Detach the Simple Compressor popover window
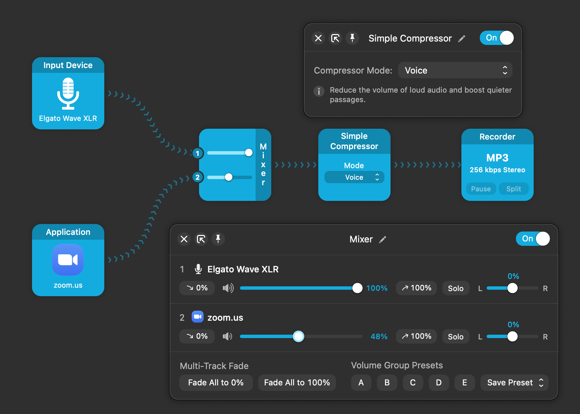The width and height of the screenshot is (580, 414). click(335, 38)
